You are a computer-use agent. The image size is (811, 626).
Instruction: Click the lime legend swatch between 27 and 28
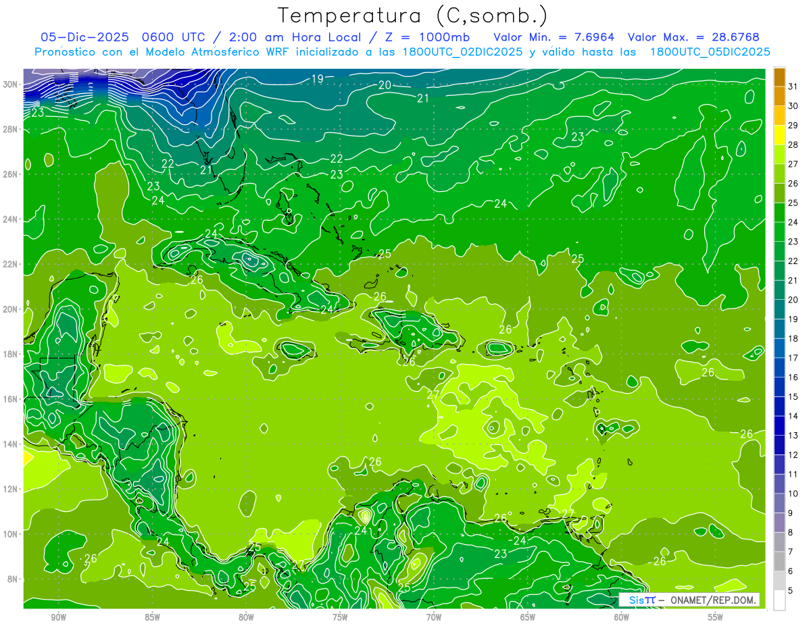click(x=780, y=154)
